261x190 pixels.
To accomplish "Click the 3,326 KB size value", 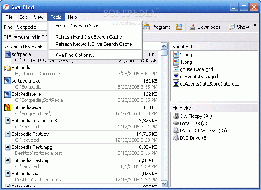I will pos(148,121).
